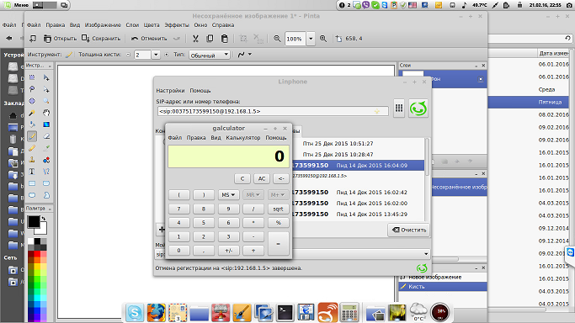Click the Zoom In icon in Pinta toolbar
Viewport: 575px width, 323px height.
point(323,39)
